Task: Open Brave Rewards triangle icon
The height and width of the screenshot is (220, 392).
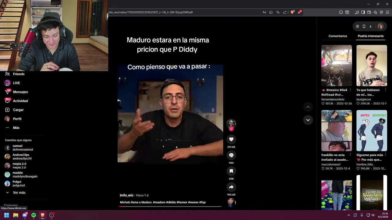Action: tap(300, 12)
